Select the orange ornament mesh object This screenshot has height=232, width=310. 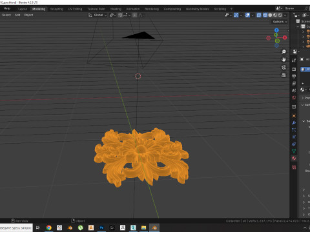(141, 157)
